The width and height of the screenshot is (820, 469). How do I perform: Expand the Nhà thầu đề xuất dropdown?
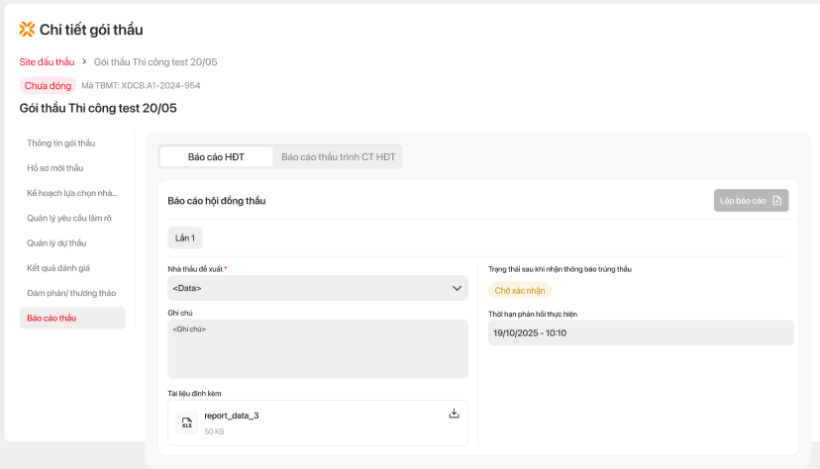(x=317, y=288)
